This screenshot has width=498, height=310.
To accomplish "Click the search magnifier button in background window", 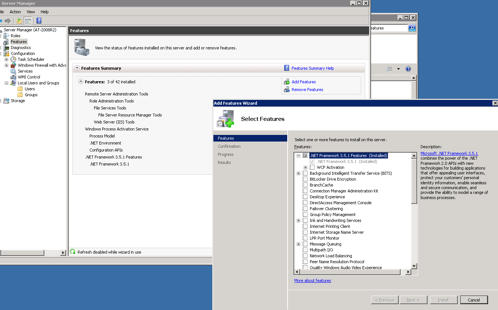I will pyautogui.click(x=412, y=28).
